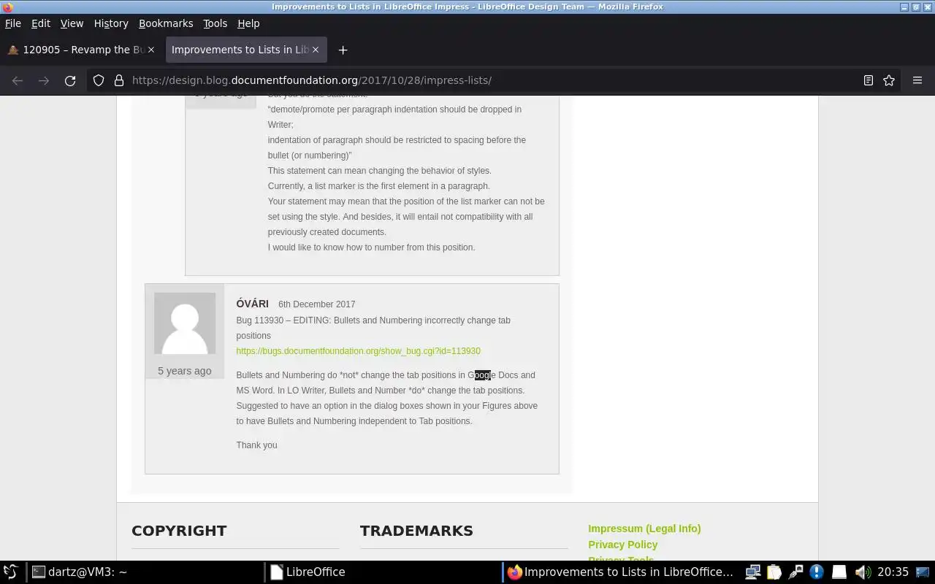Close the Firefox window
935x584 pixels.
928,7
